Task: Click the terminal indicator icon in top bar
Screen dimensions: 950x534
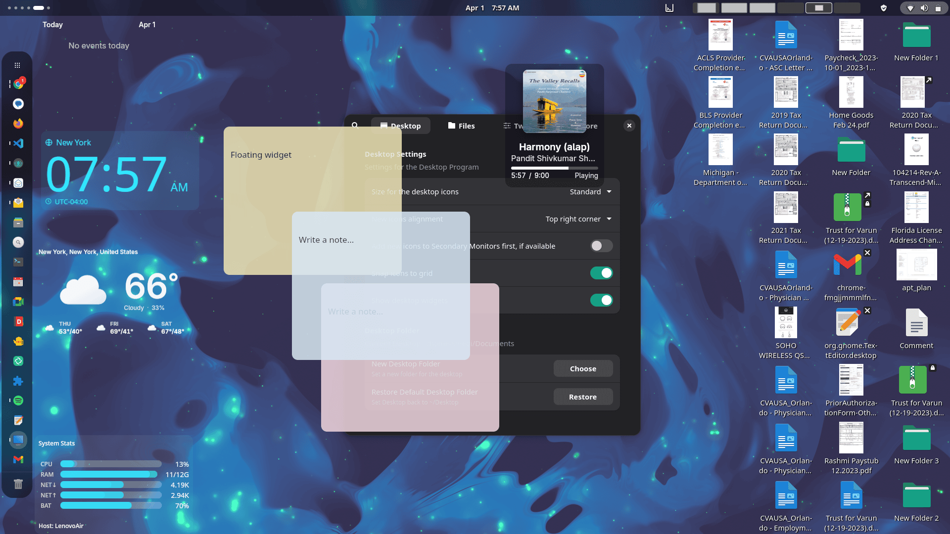Action: point(669,8)
